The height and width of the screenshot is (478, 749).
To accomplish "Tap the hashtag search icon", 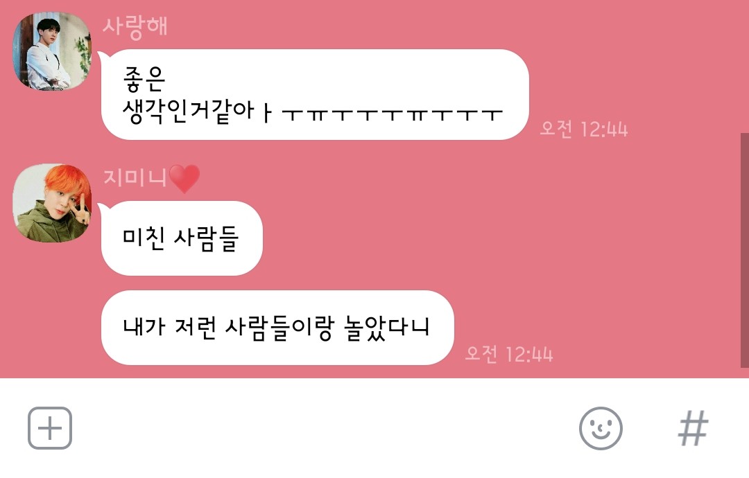I will click(x=693, y=428).
